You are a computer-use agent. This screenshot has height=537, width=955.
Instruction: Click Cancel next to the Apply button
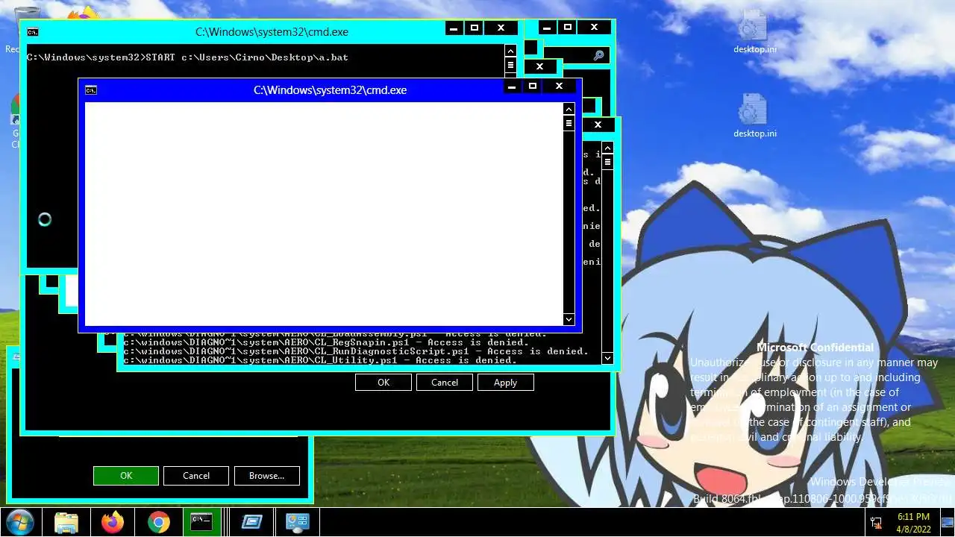click(445, 382)
